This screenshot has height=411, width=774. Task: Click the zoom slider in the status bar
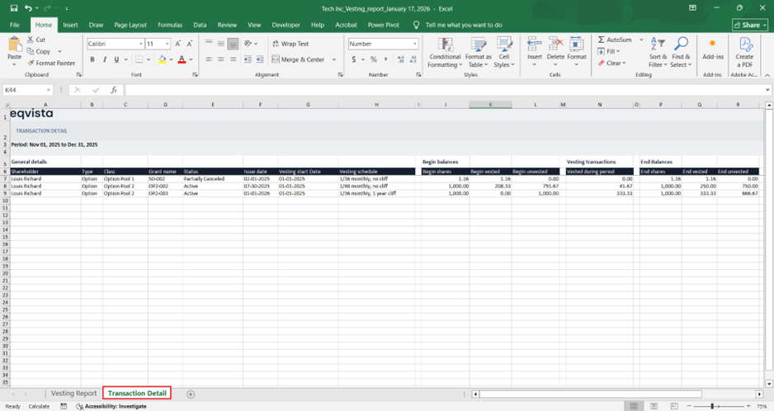[711, 406]
